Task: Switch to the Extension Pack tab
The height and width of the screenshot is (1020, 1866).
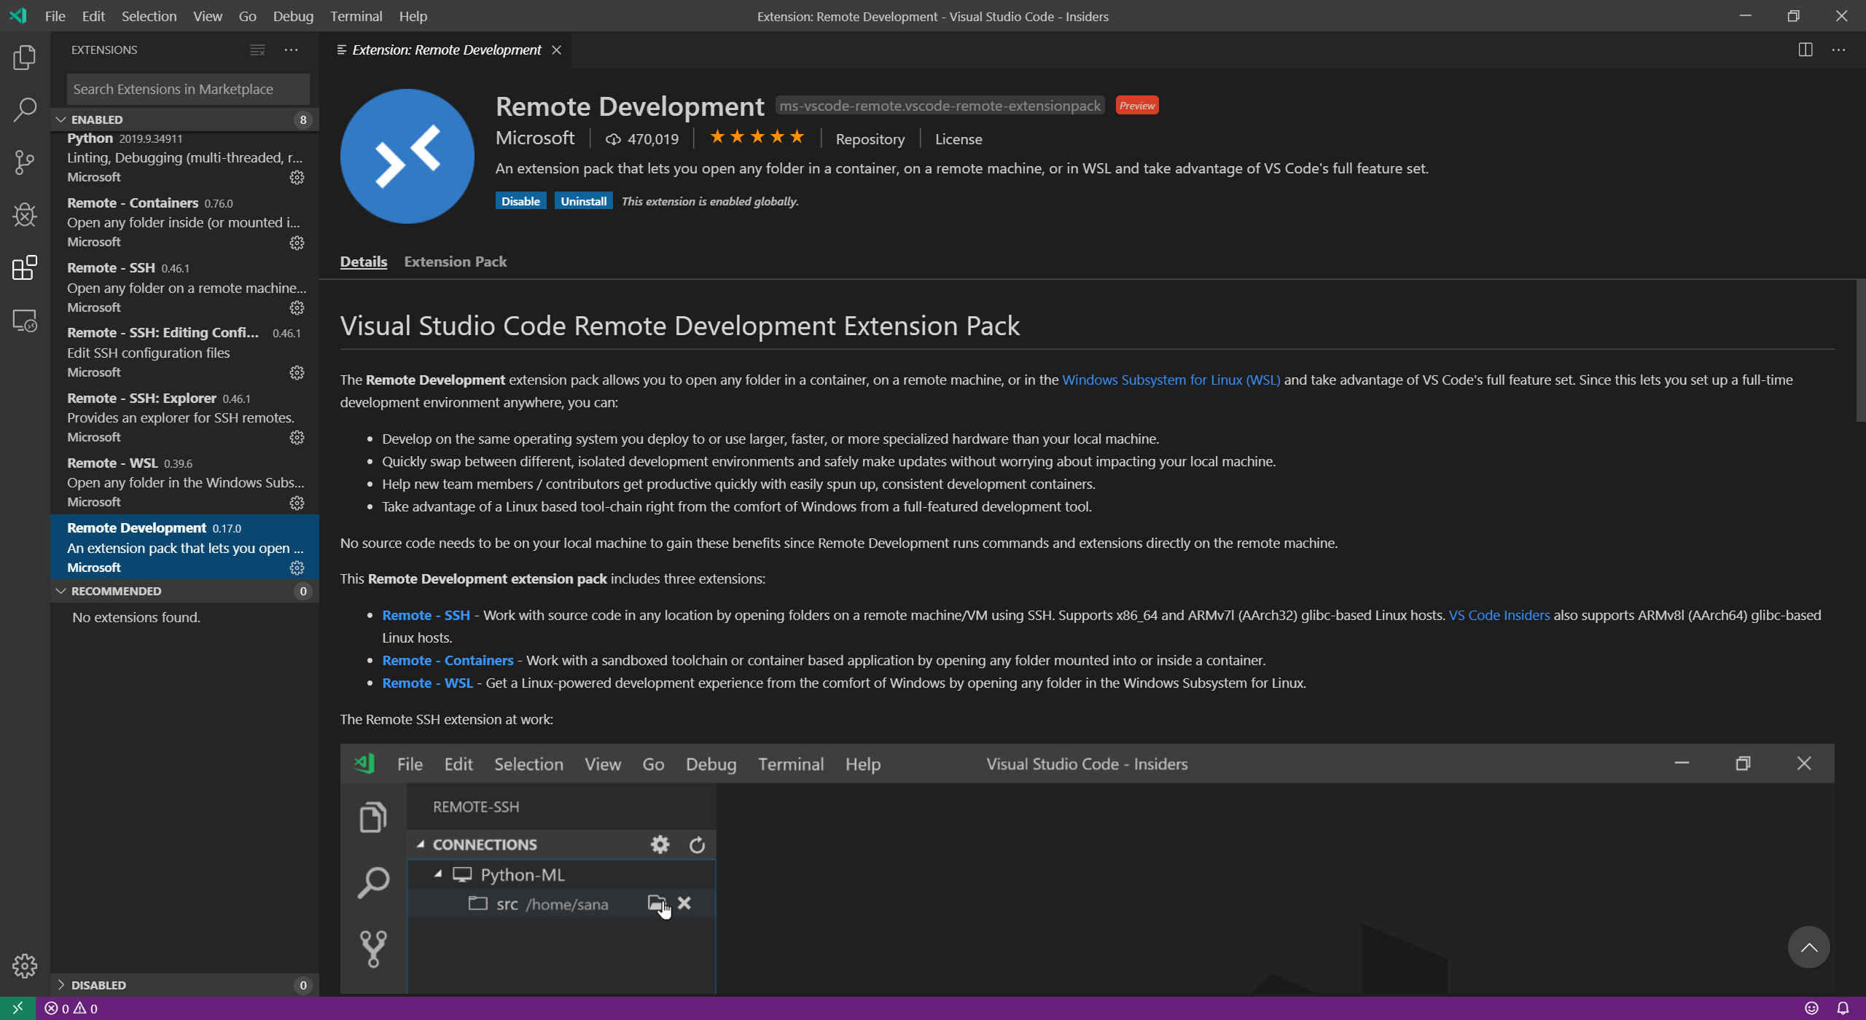Action: tap(454, 262)
